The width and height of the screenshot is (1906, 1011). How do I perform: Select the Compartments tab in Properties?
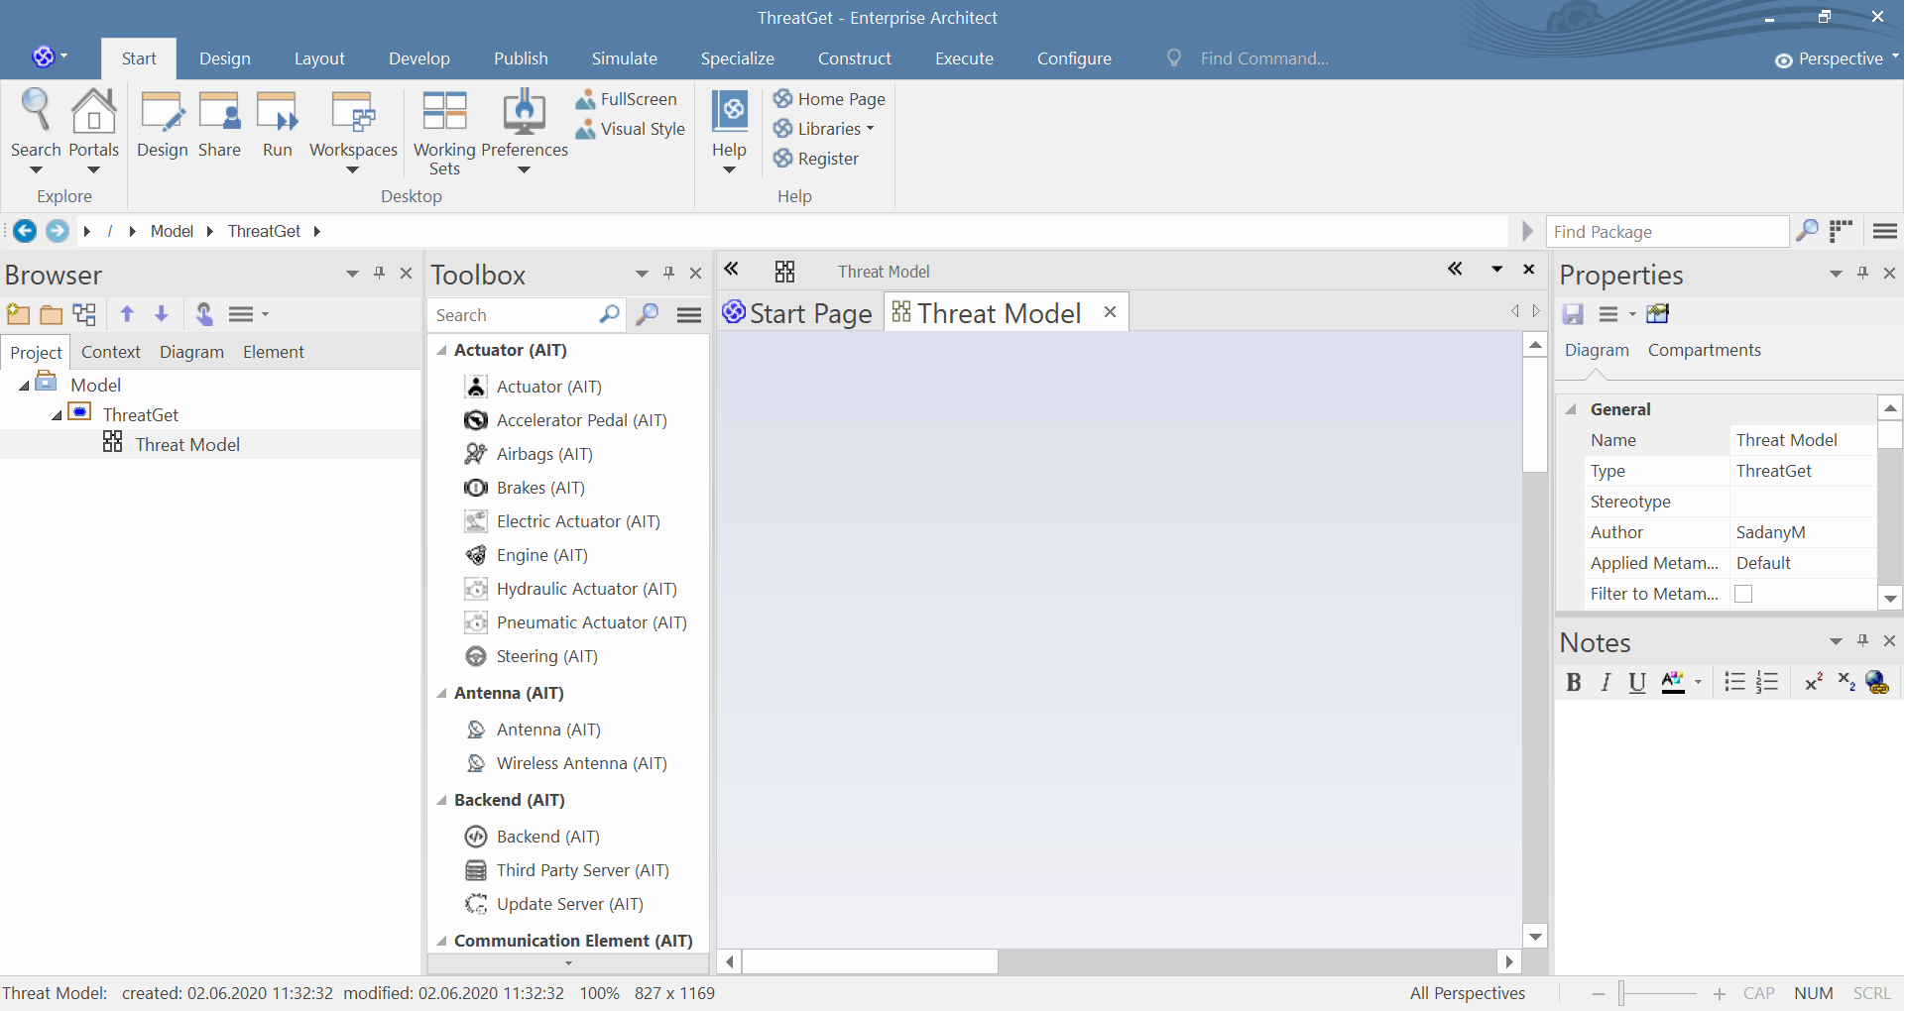[x=1704, y=350]
